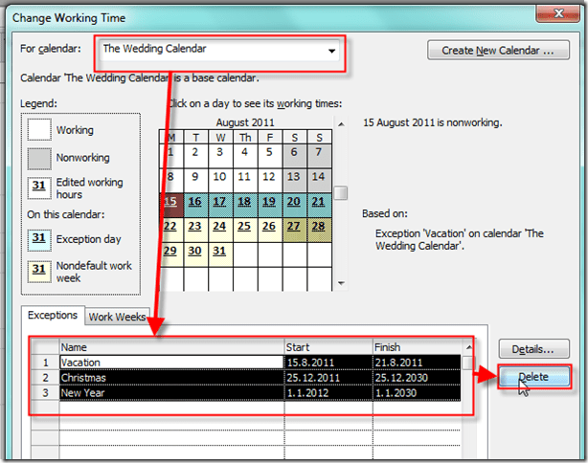This screenshot has height=463, width=588.
Task: Close the Change Working Time dialog
Action: pos(553,12)
